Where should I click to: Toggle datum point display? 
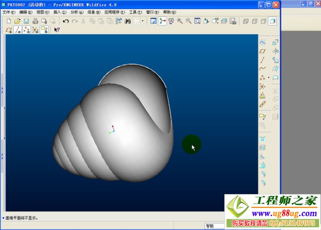(26, 30)
